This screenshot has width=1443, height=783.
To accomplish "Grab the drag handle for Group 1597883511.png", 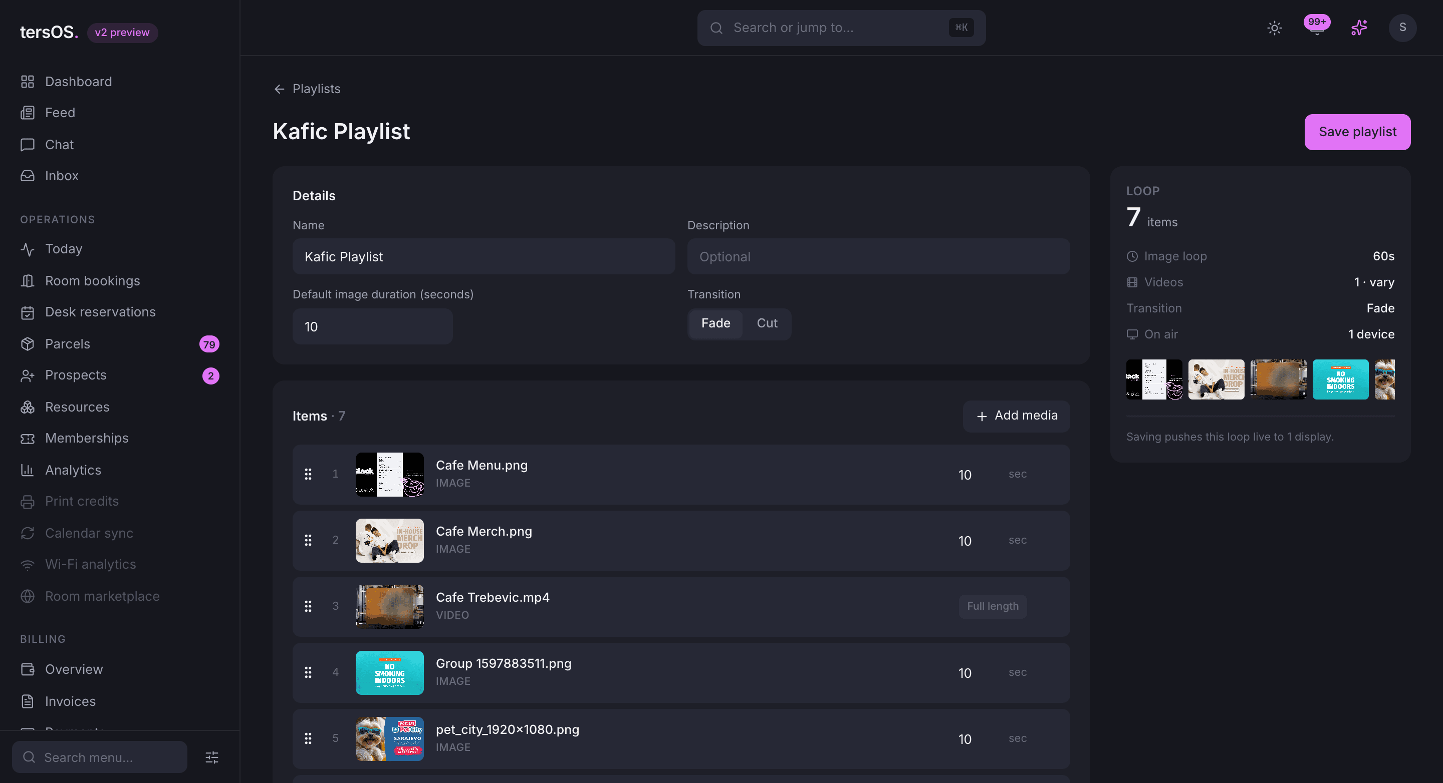I will click(308, 672).
